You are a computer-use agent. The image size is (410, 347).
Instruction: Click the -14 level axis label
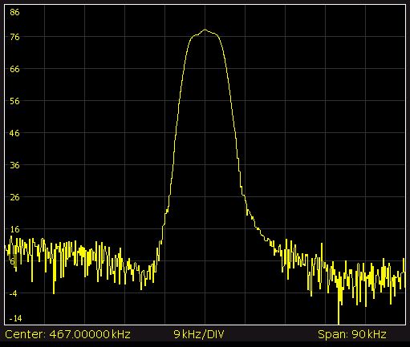[15, 318]
